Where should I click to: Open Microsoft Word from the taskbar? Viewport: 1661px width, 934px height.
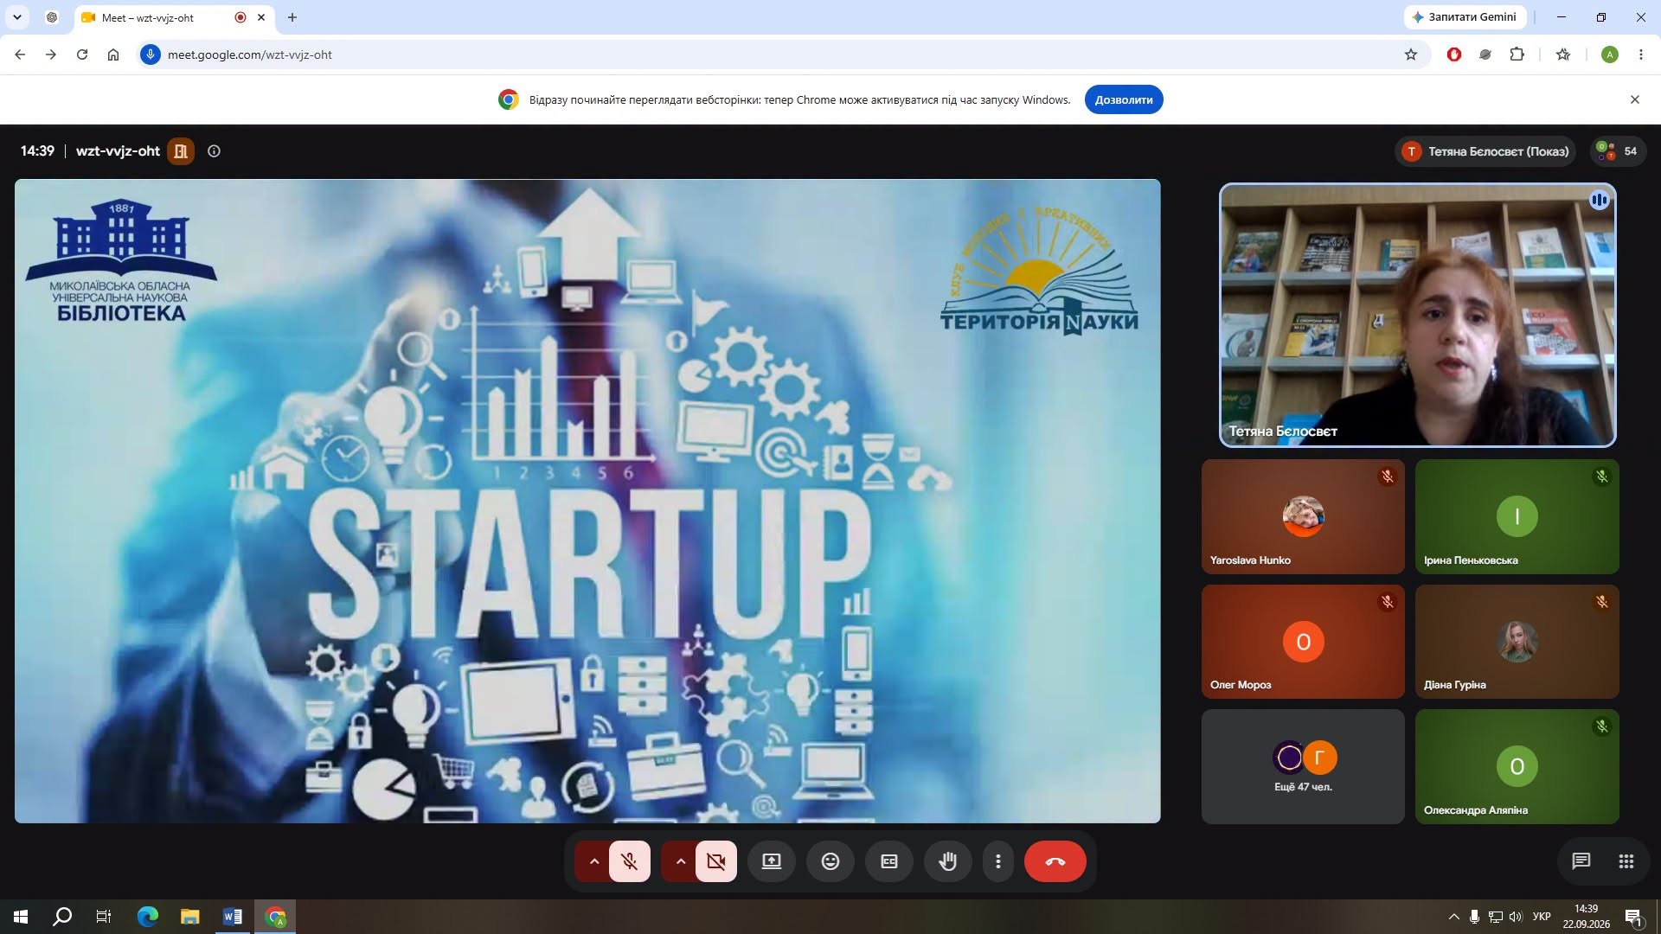pyautogui.click(x=233, y=917)
